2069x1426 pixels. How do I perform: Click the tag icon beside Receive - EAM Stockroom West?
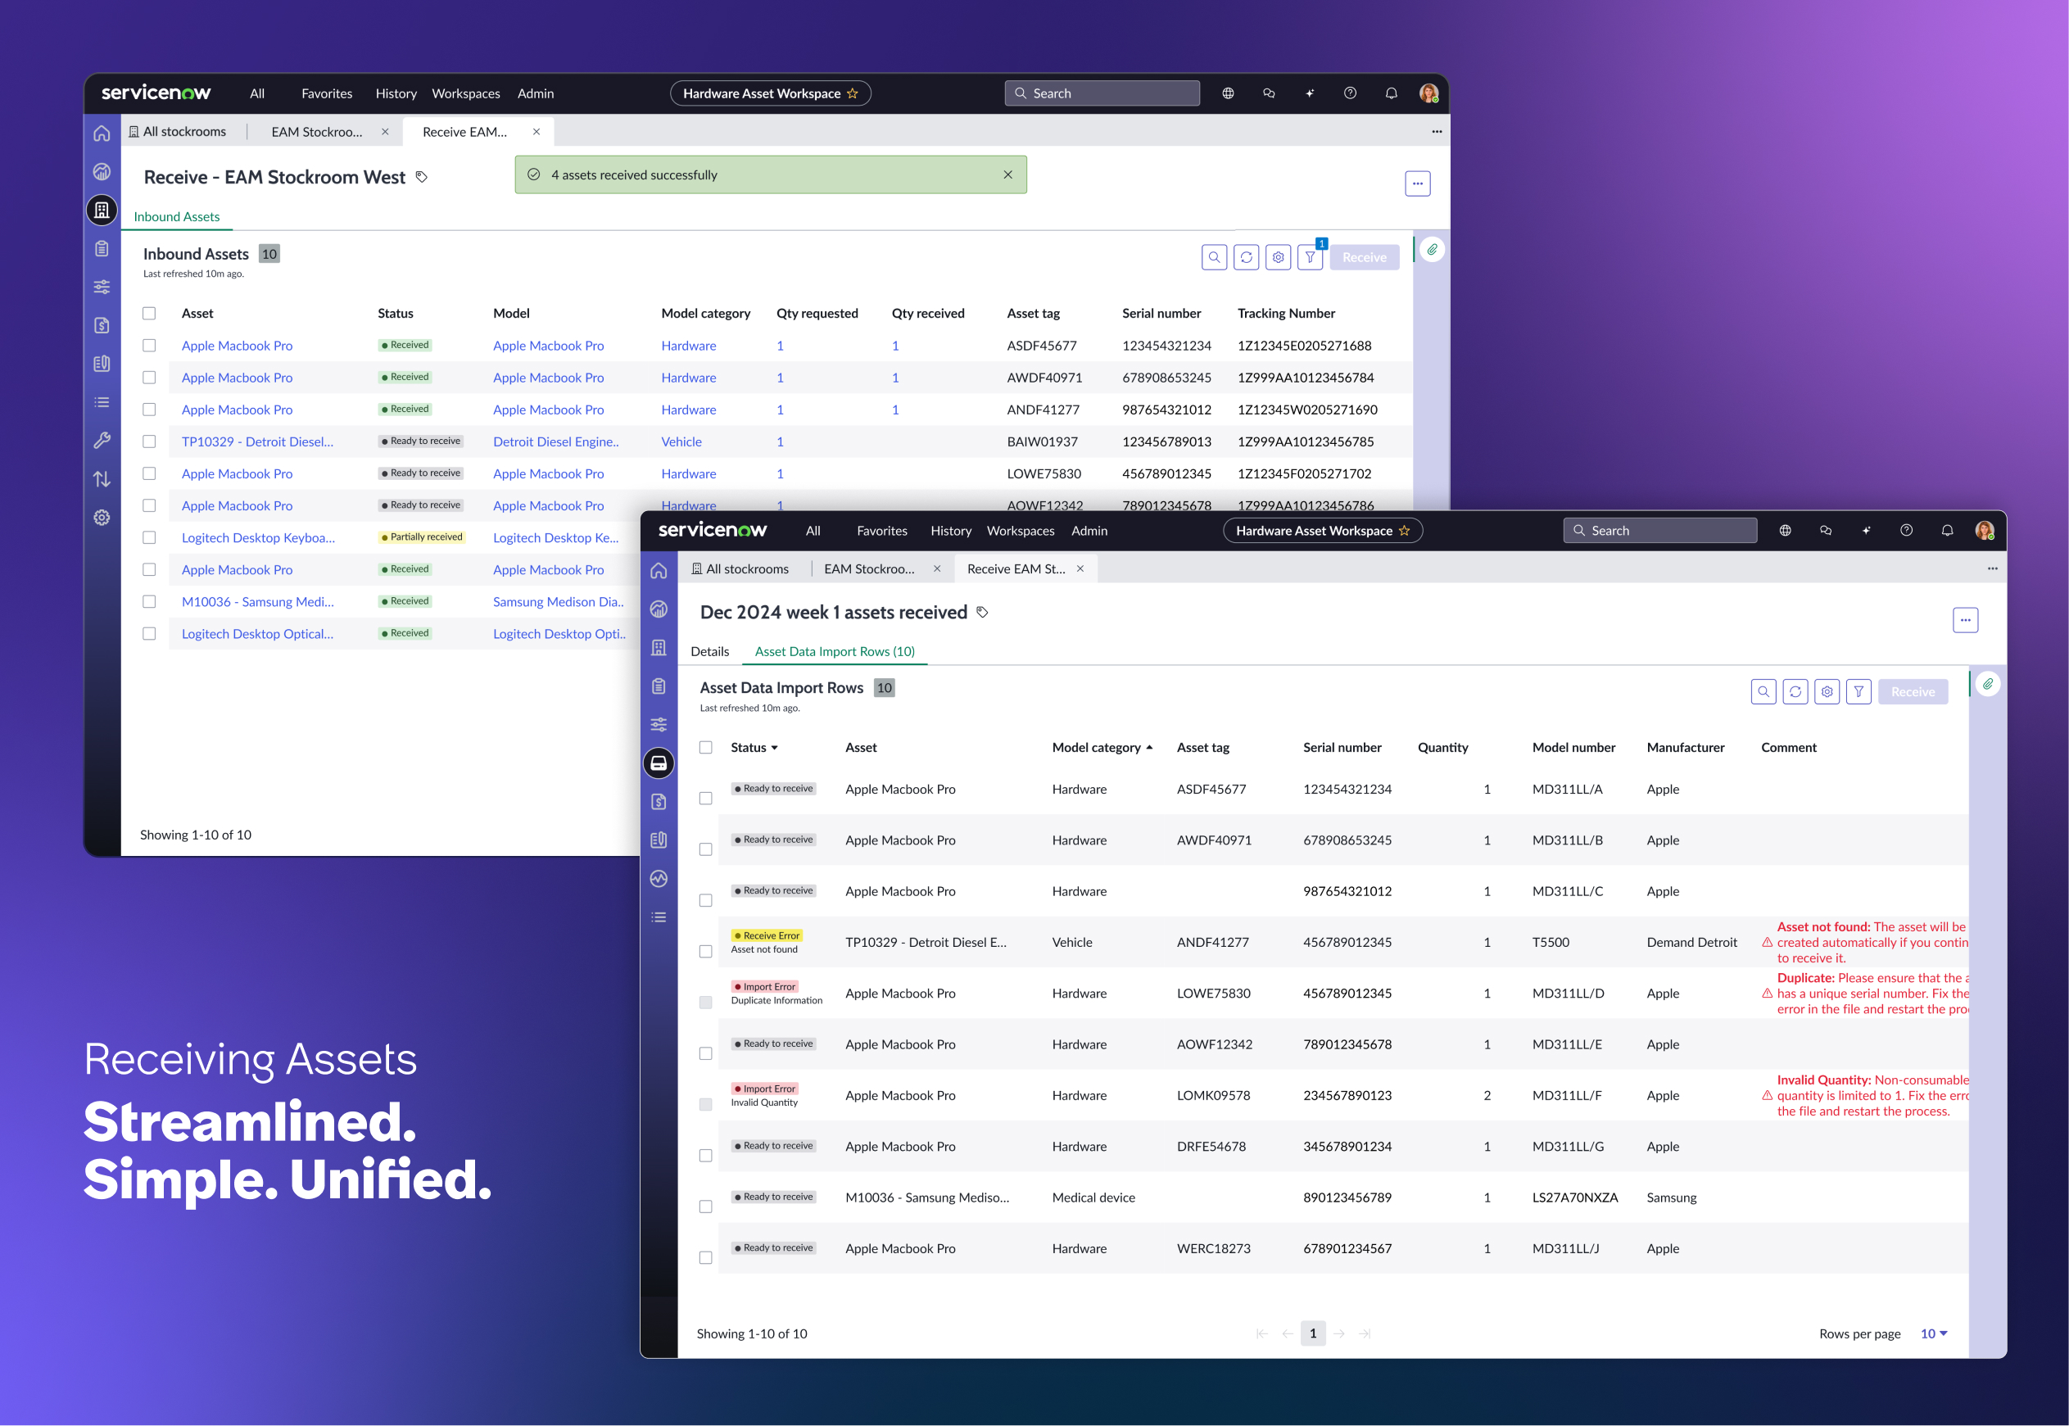click(x=422, y=177)
